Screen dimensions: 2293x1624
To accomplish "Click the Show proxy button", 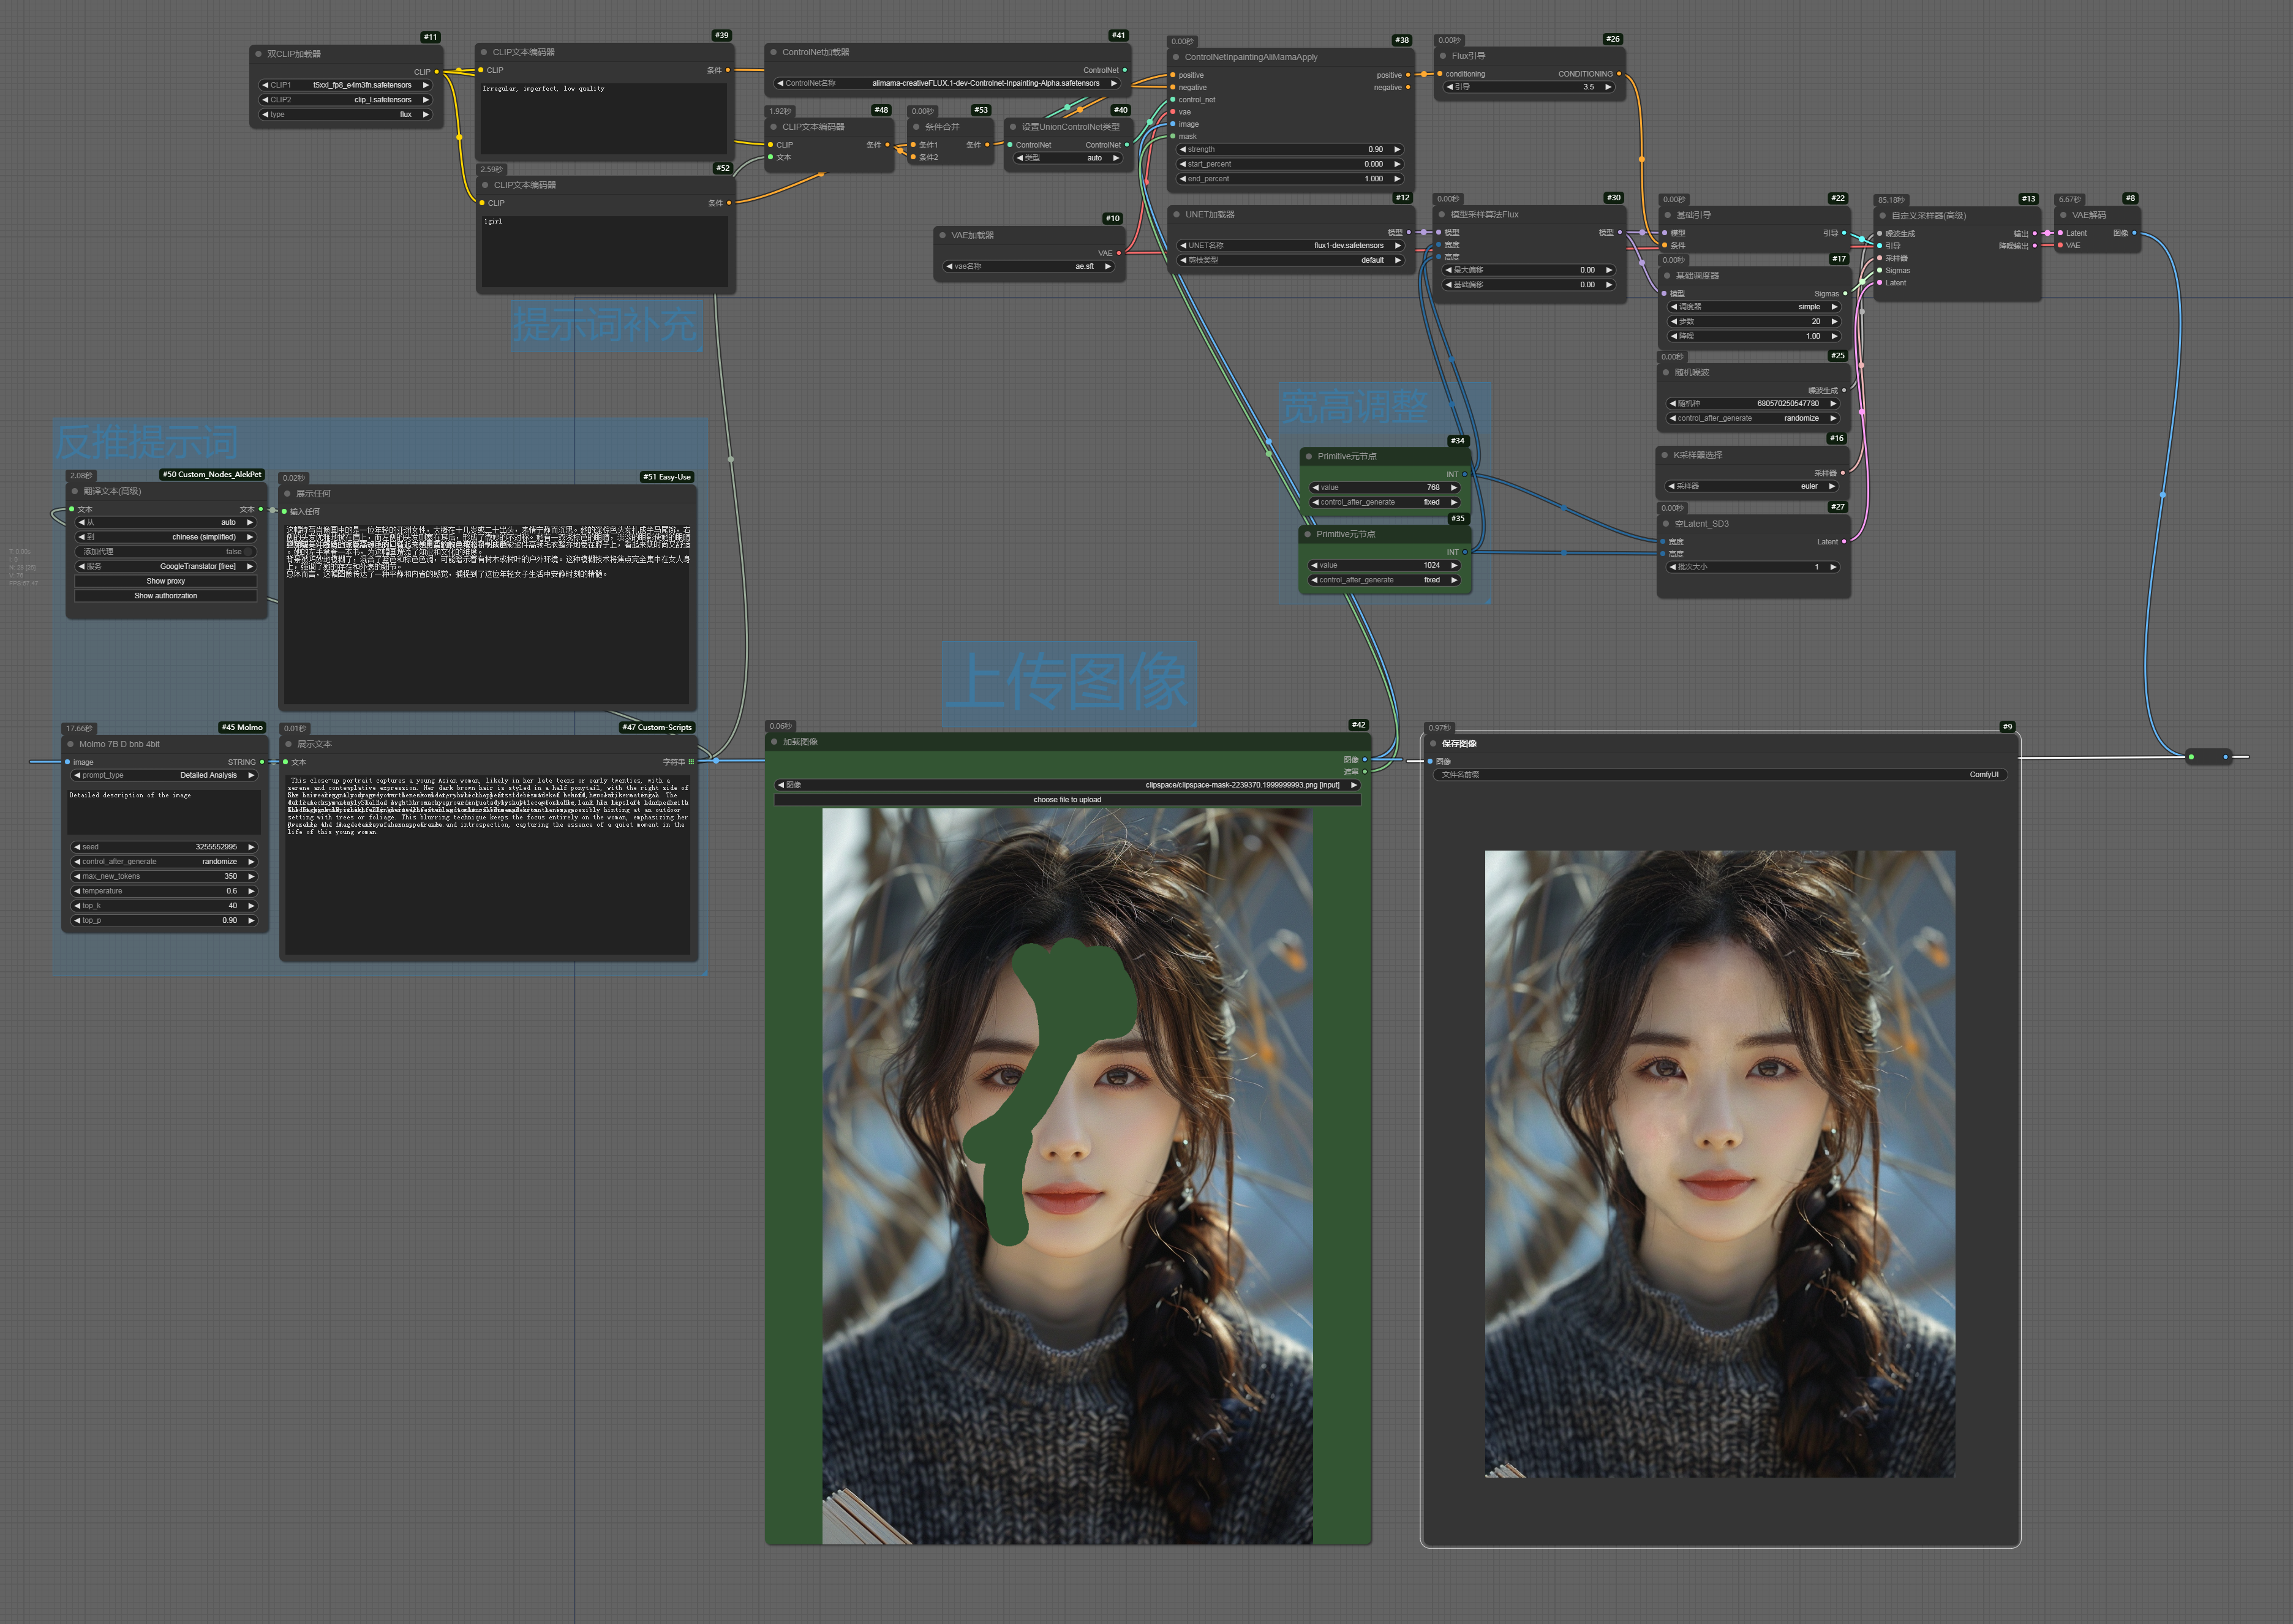I will tap(166, 581).
